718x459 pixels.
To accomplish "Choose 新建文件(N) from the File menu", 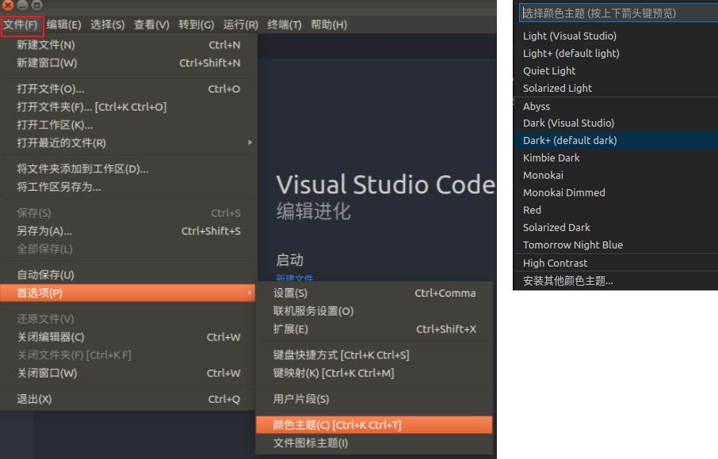I will point(128,45).
